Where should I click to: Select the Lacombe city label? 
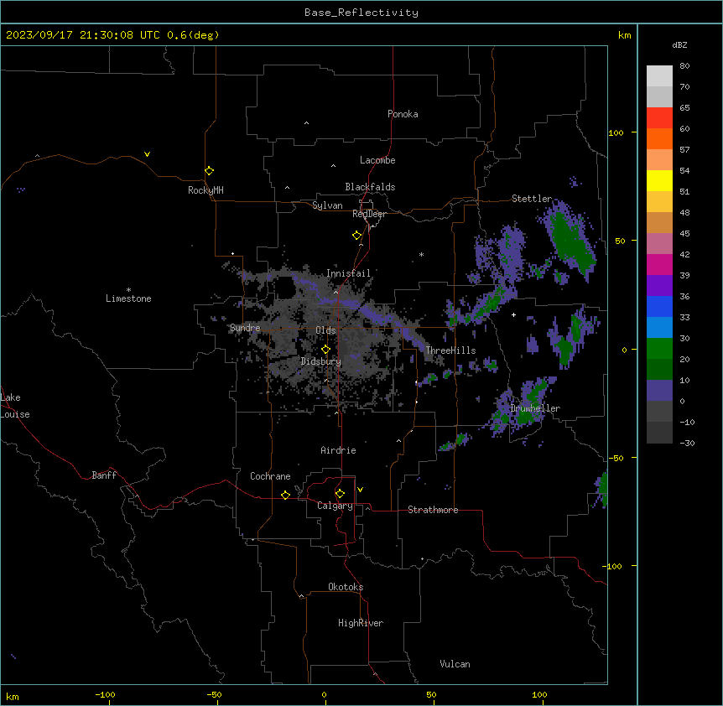point(377,160)
